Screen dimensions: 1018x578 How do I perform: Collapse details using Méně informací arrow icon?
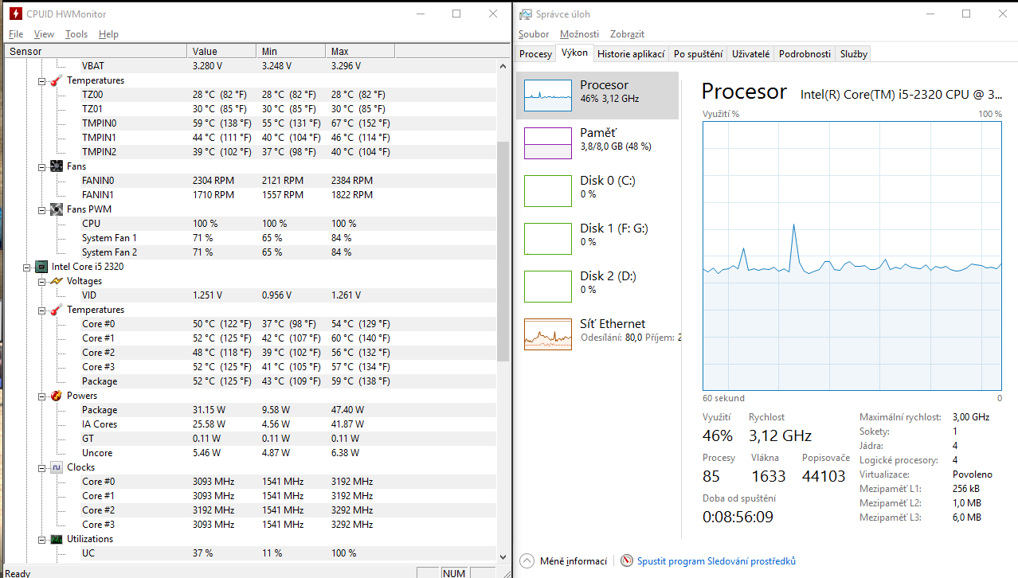point(526,561)
